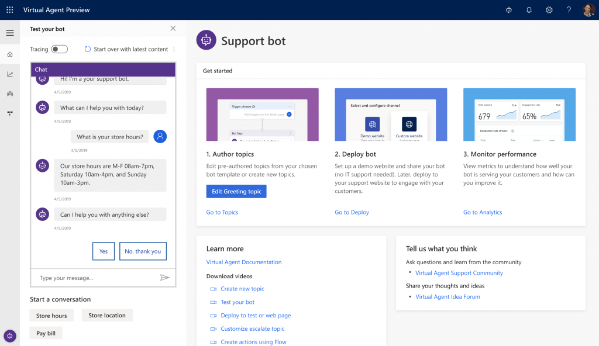The image size is (599, 346).
Task: Close the Test your bot panel
Action: pos(173,29)
